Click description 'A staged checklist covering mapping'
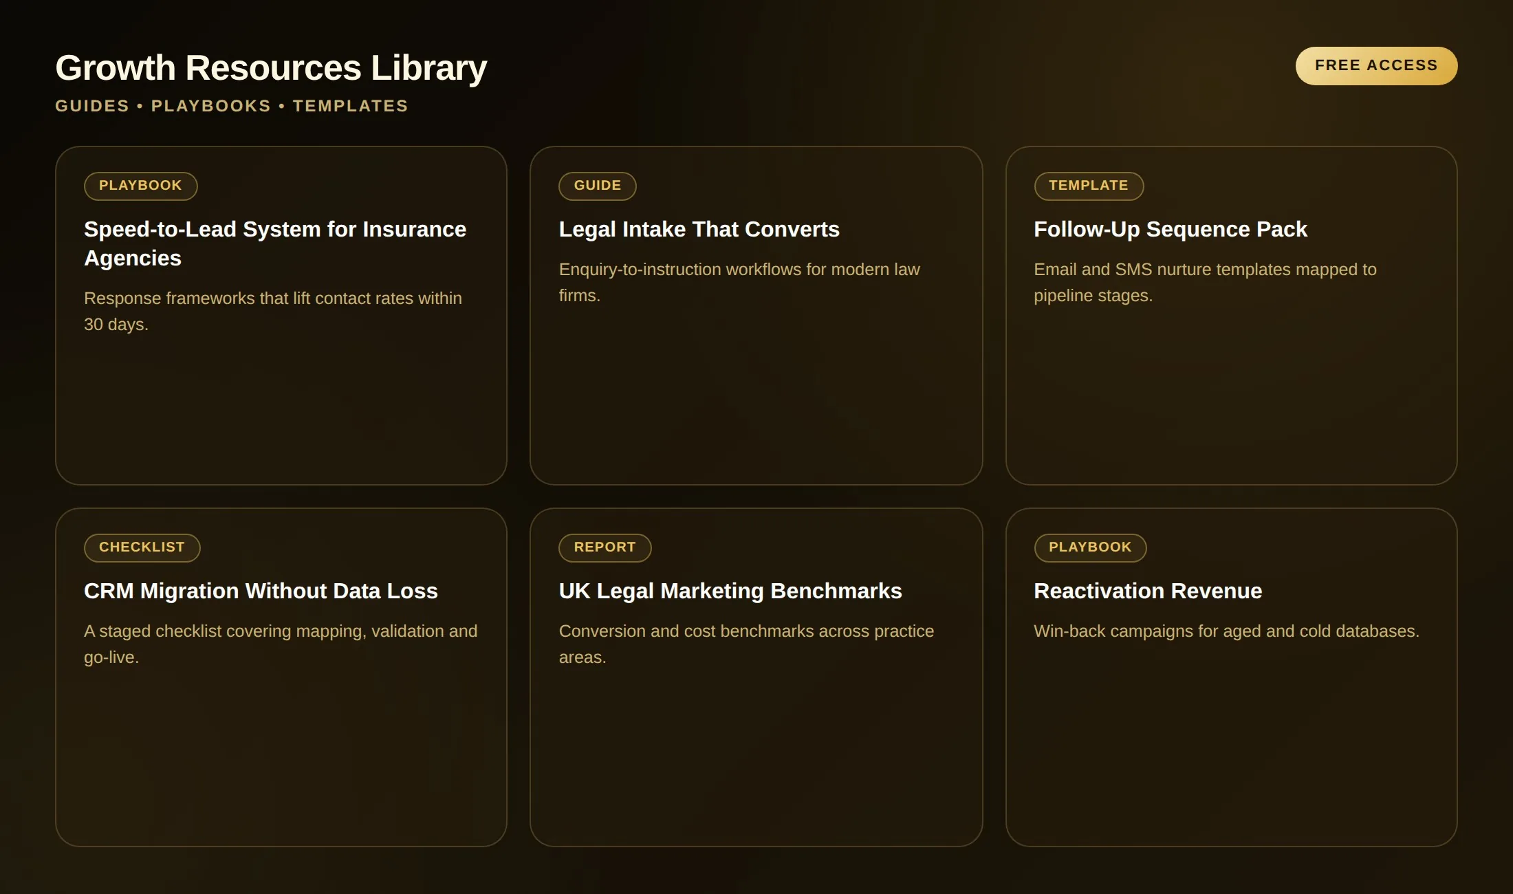The width and height of the screenshot is (1513, 894). coord(281,644)
